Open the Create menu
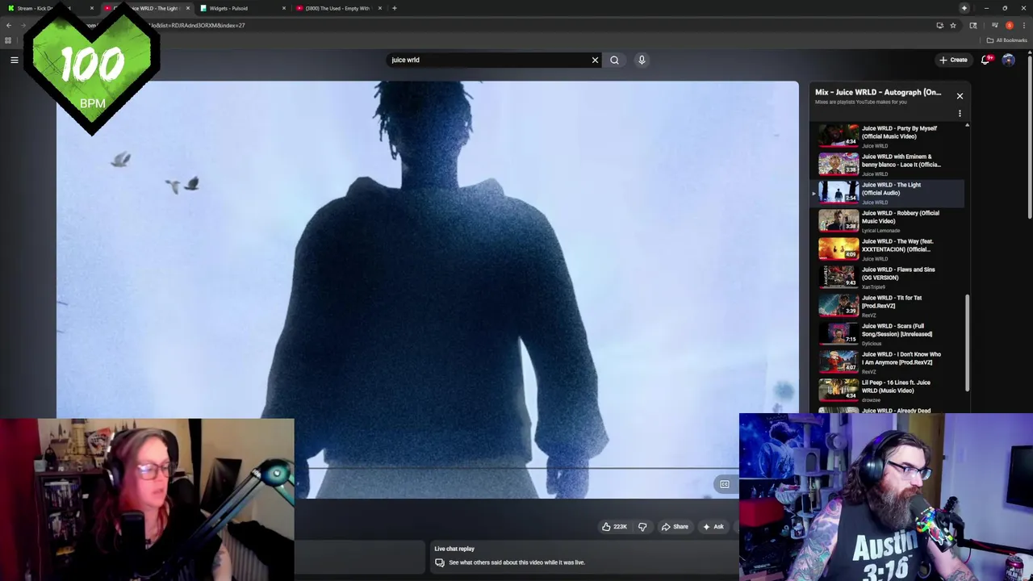The height and width of the screenshot is (581, 1033). (x=953, y=60)
